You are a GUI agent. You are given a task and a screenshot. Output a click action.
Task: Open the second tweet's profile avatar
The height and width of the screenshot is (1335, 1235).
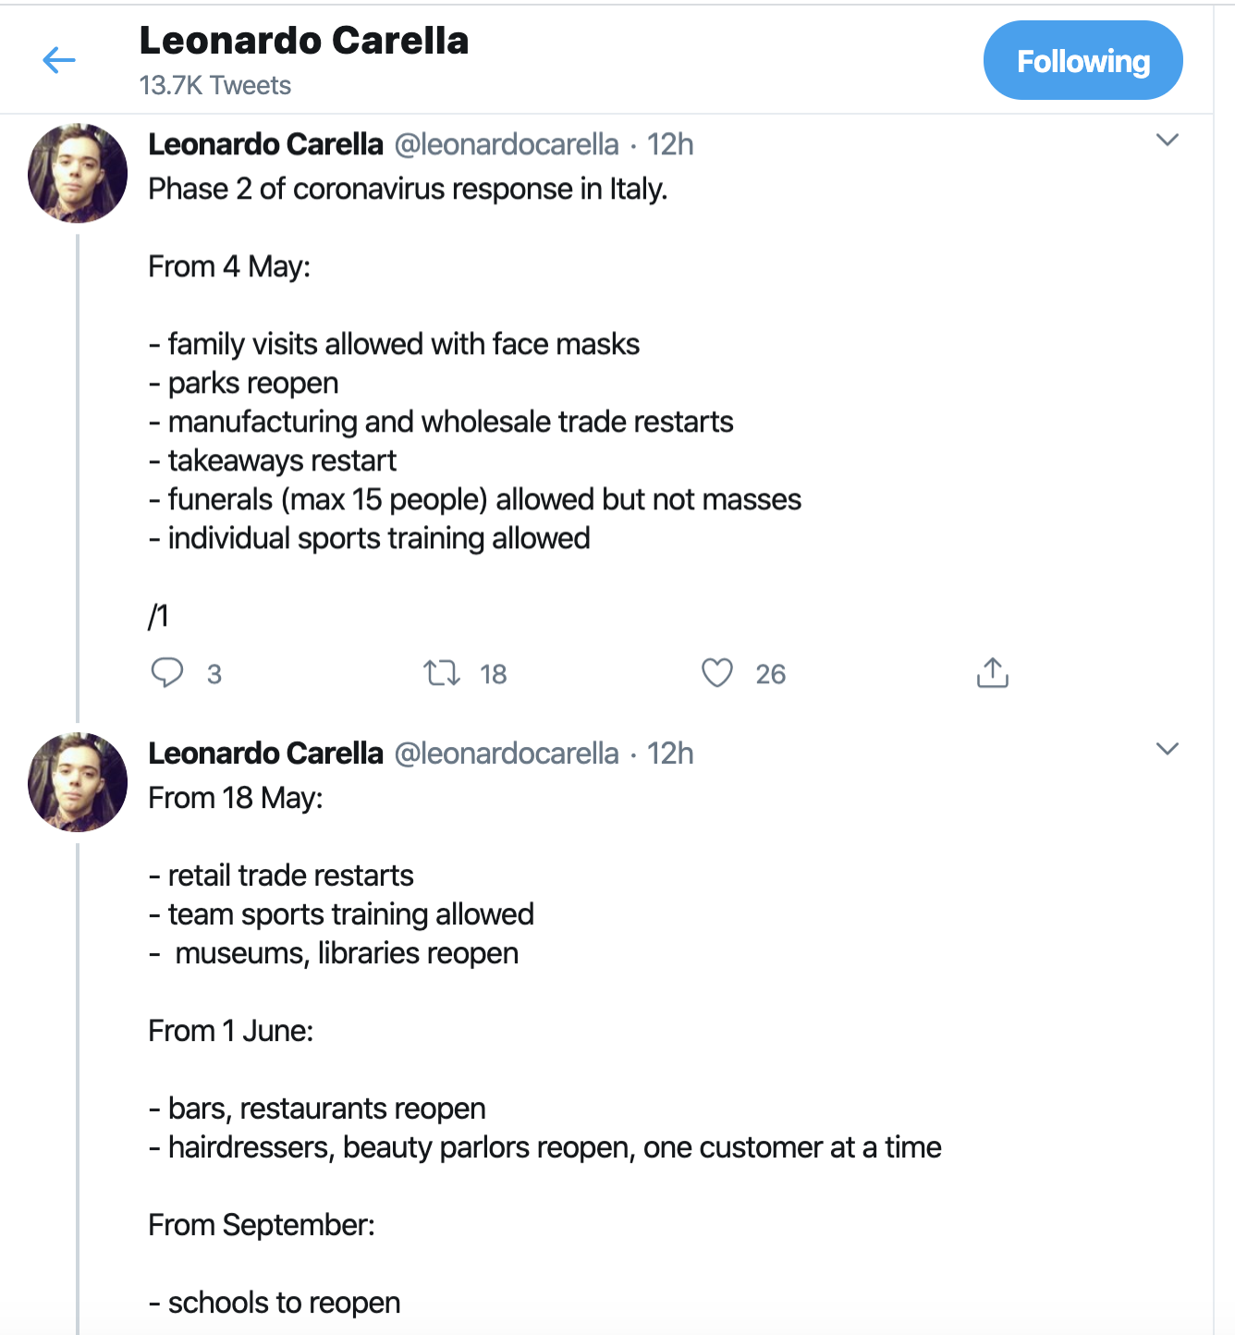point(78,782)
